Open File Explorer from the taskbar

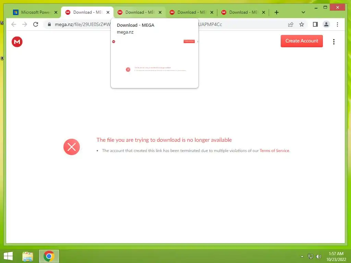28,256
